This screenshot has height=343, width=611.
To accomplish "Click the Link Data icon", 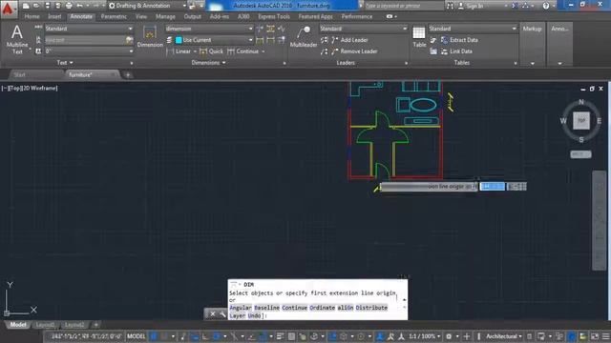I will click(444, 51).
